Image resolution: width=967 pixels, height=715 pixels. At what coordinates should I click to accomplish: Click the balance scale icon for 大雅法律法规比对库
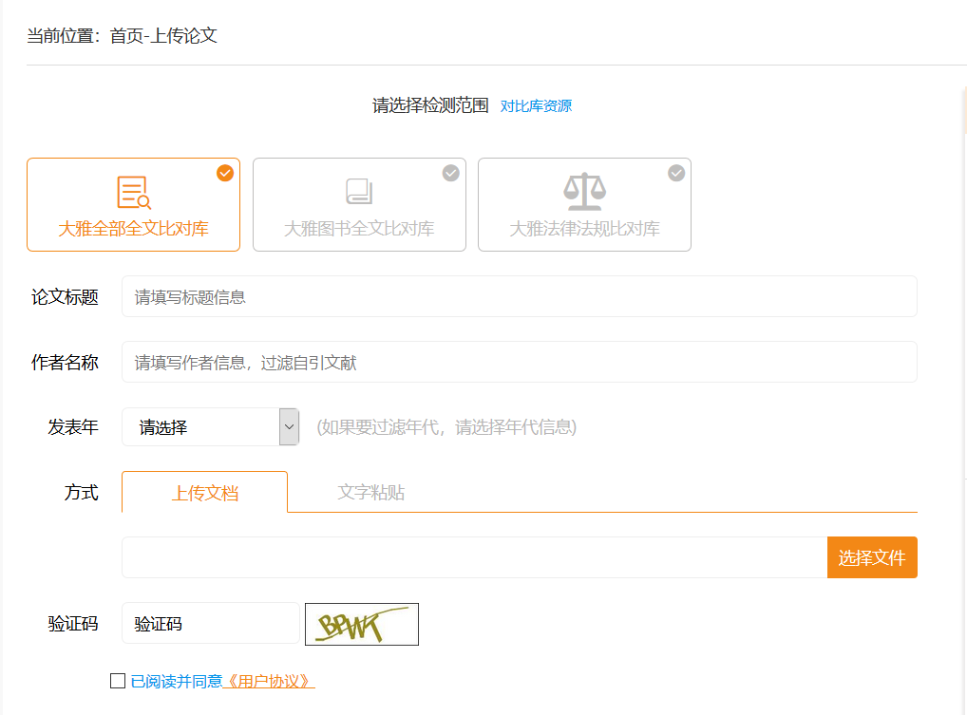[x=584, y=192]
